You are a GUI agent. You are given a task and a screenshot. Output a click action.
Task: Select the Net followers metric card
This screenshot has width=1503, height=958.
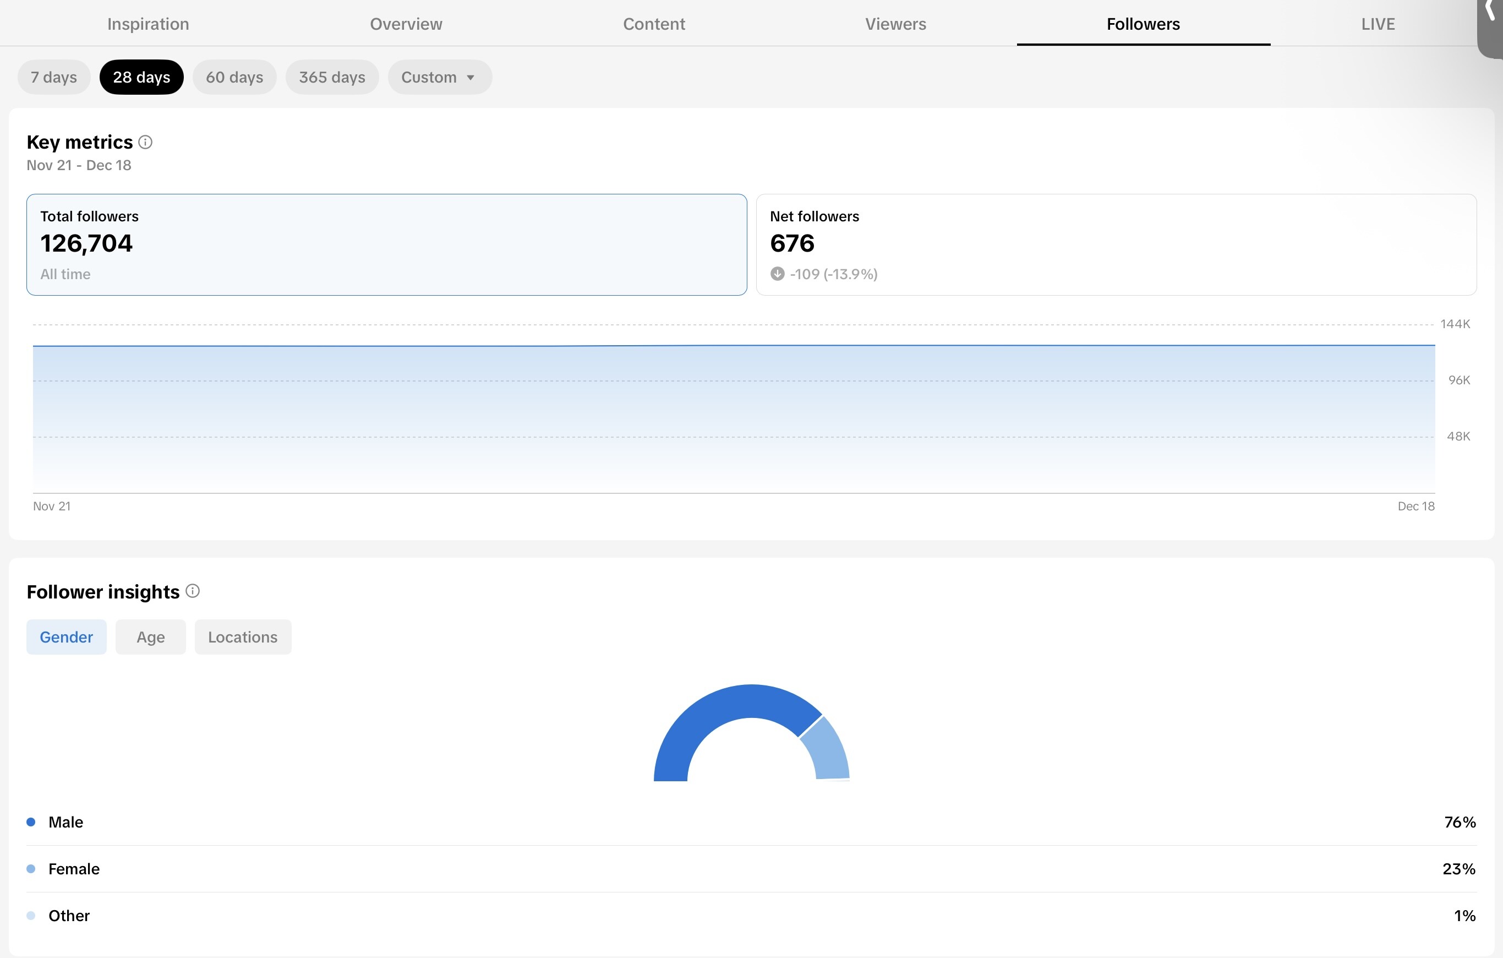pyautogui.click(x=1116, y=245)
